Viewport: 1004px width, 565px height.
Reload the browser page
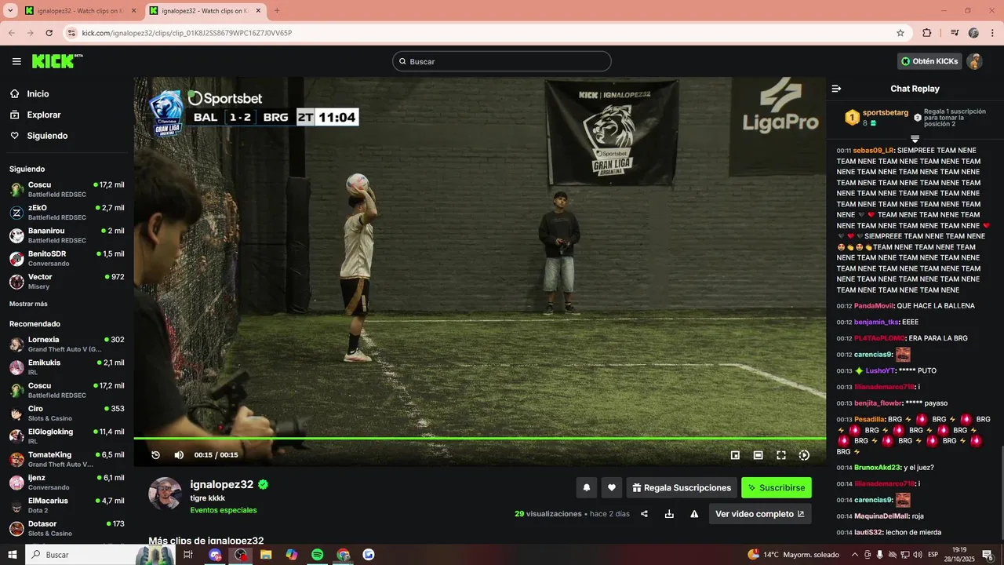(49, 33)
